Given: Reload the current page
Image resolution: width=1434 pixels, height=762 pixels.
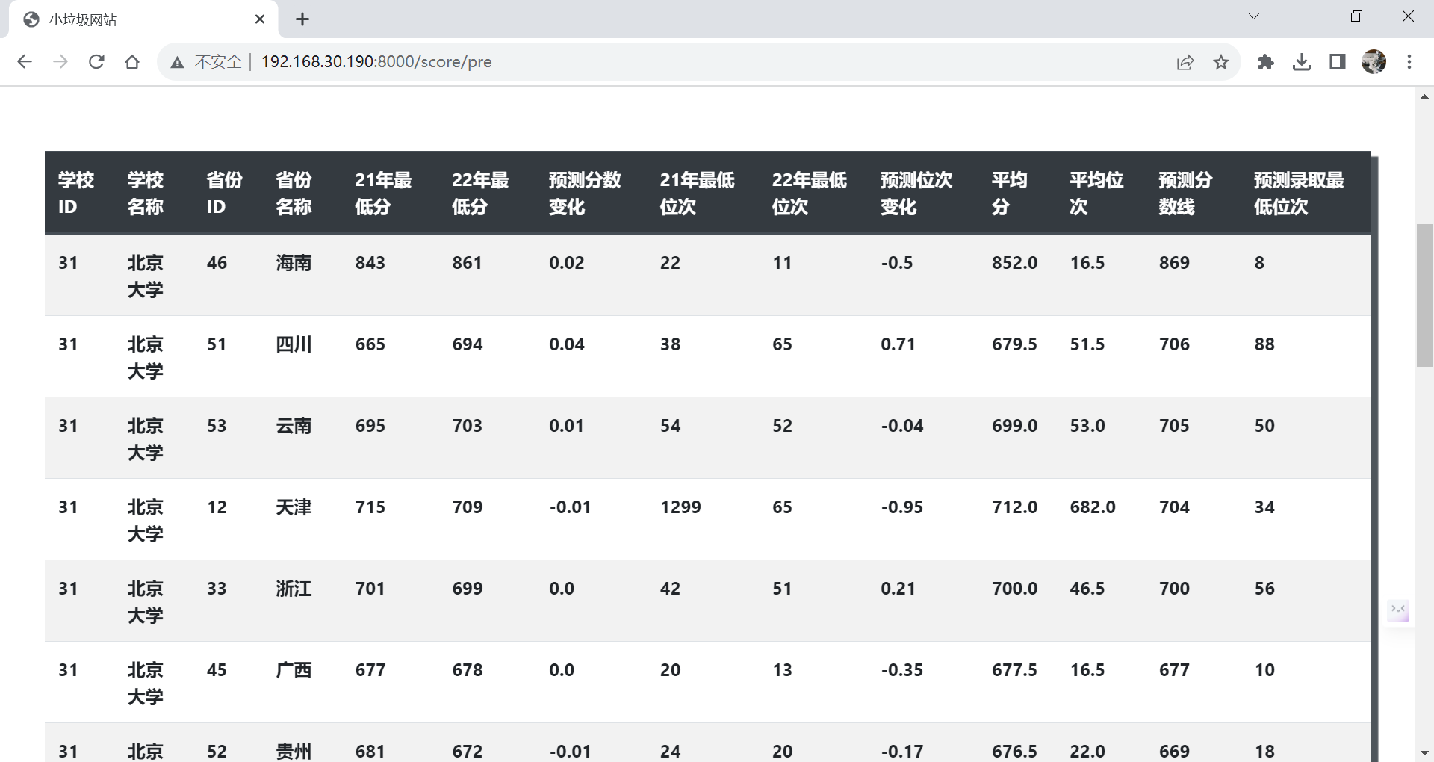Looking at the screenshot, I should (x=96, y=62).
